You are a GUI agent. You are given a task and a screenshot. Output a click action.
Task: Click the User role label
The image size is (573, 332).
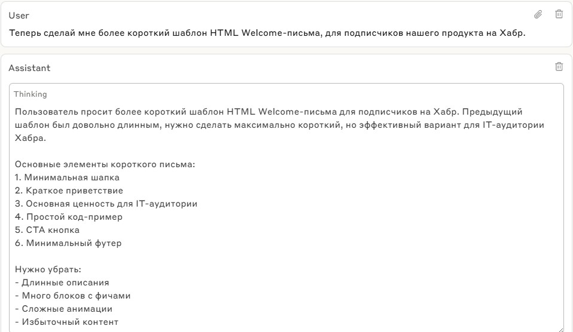point(19,15)
